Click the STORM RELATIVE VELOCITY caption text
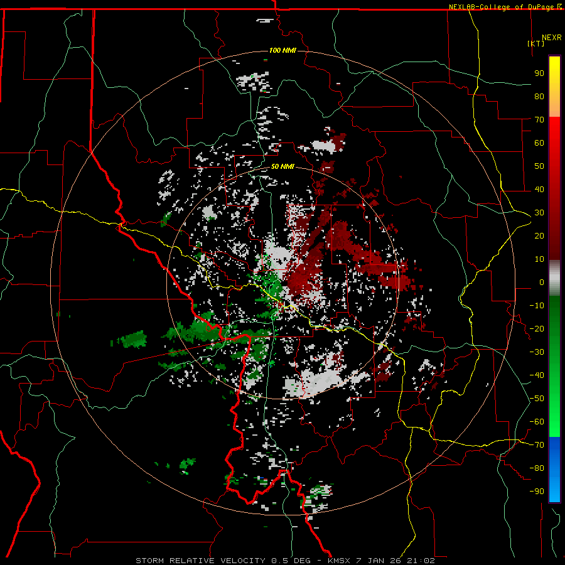The height and width of the screenshot is (565, 565). (200, 561)
